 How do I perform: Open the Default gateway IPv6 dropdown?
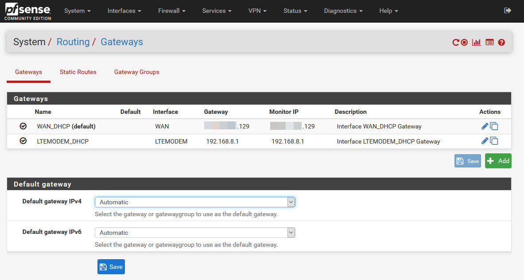tap(195, 233)
